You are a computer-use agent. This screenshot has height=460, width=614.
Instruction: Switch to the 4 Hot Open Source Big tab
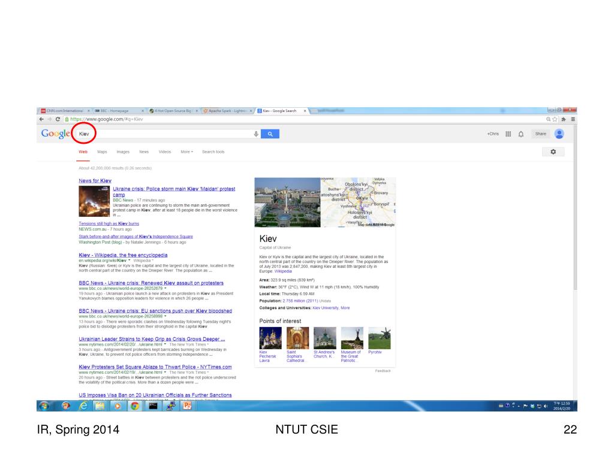point(172,111)
